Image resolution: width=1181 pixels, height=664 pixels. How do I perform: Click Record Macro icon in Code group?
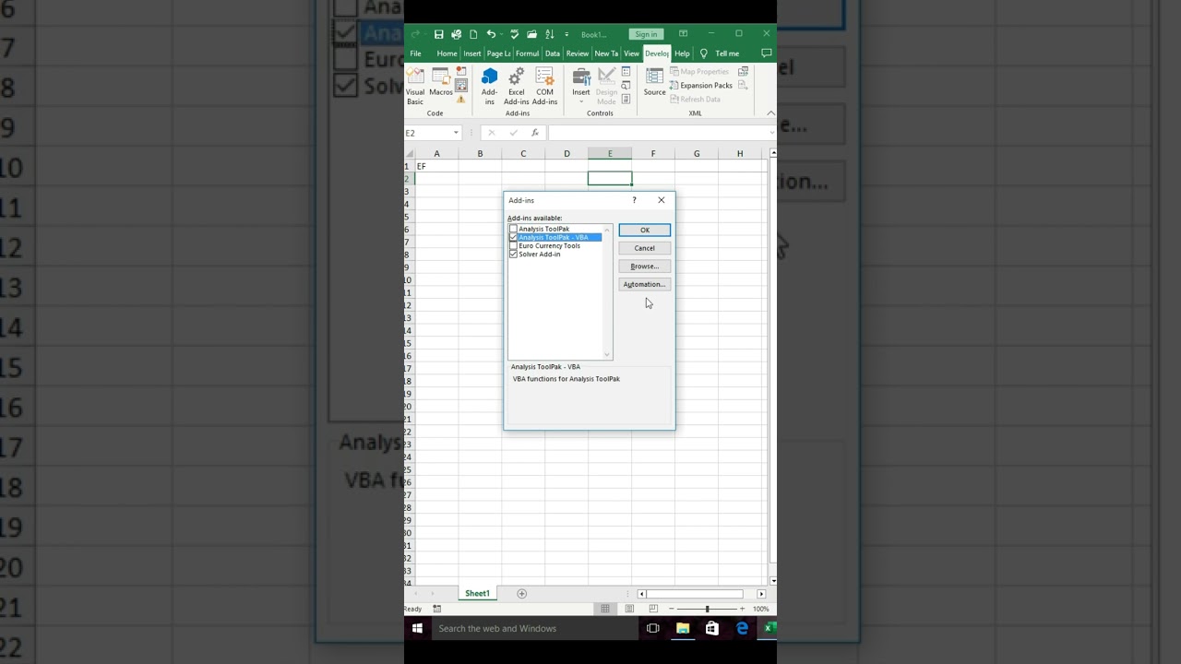click(x=461, y=71)
